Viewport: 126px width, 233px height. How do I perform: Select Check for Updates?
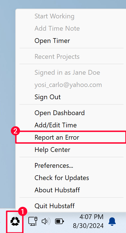coord(62,178)
